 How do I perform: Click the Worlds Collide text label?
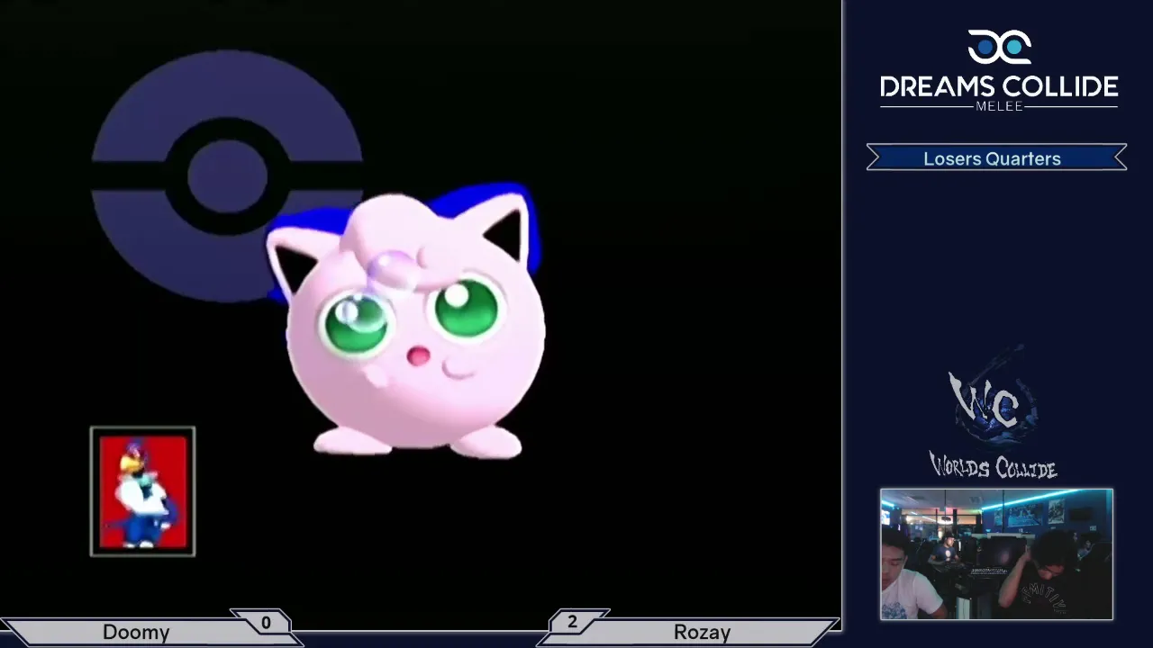pos(993,466)
